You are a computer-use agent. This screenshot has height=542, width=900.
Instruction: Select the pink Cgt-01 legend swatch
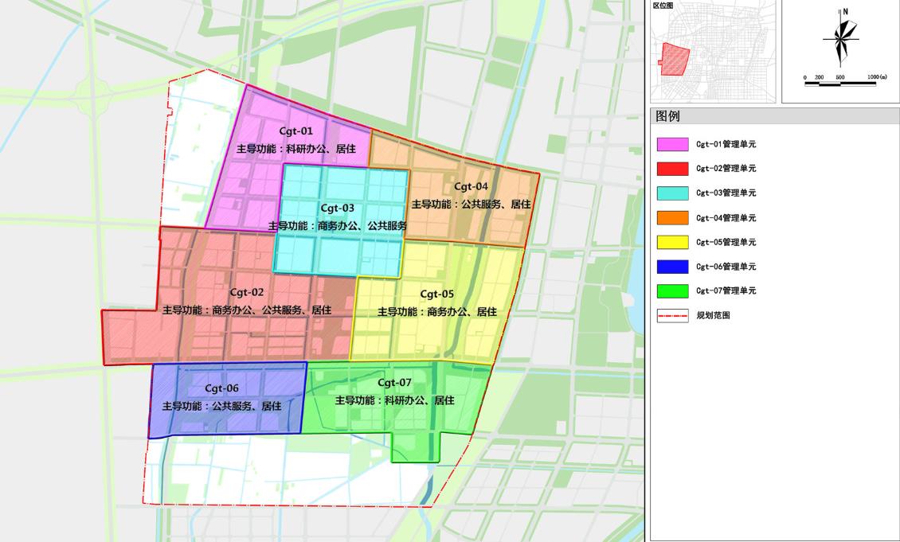672,145
